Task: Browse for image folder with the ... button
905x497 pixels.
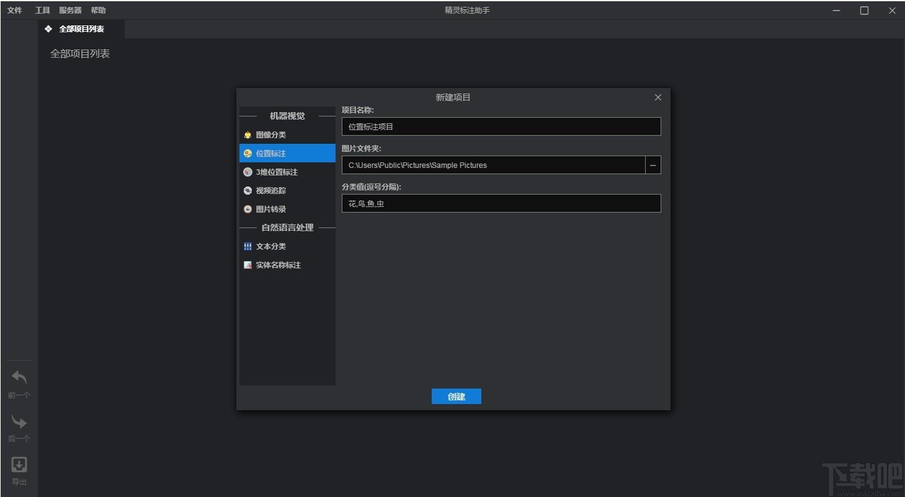Action: (653, 165)
